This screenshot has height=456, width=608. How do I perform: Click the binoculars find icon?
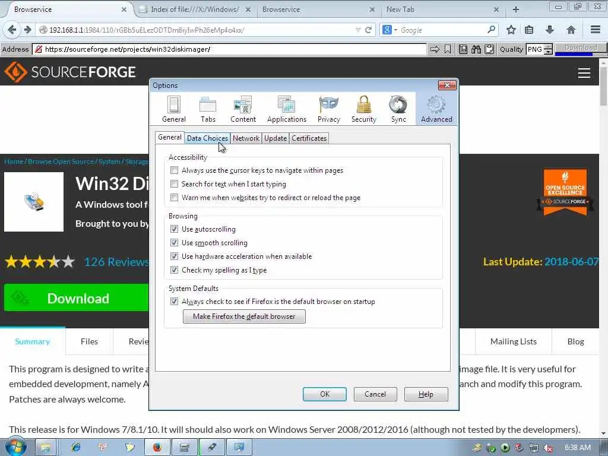pyautogui.click(x=476, y=49)
